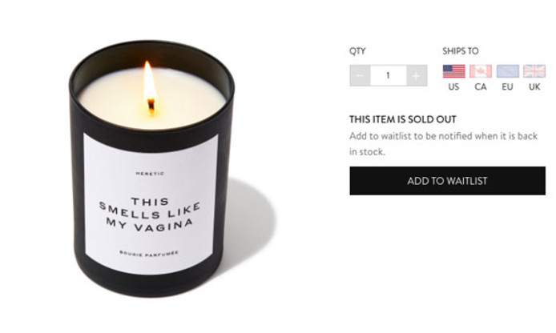Click the EU label under the flag
This screenshot has width=556, height=333.
click(507, 86)
